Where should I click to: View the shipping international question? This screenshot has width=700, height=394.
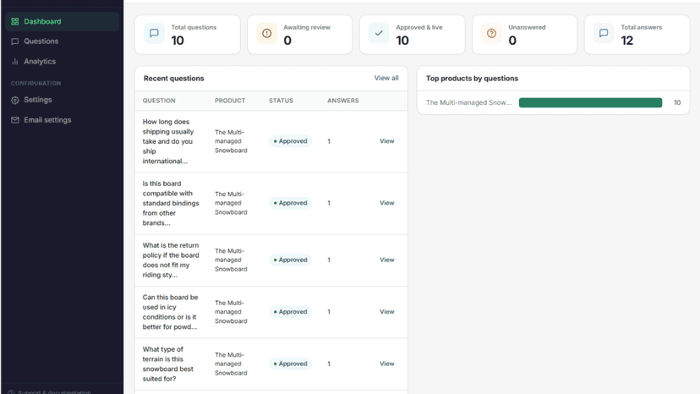[386, 141]
